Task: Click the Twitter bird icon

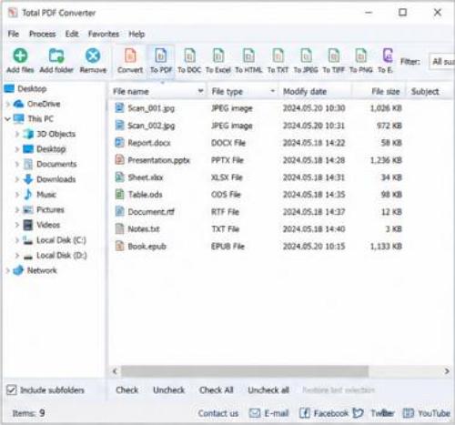Action: coord(359,413)
